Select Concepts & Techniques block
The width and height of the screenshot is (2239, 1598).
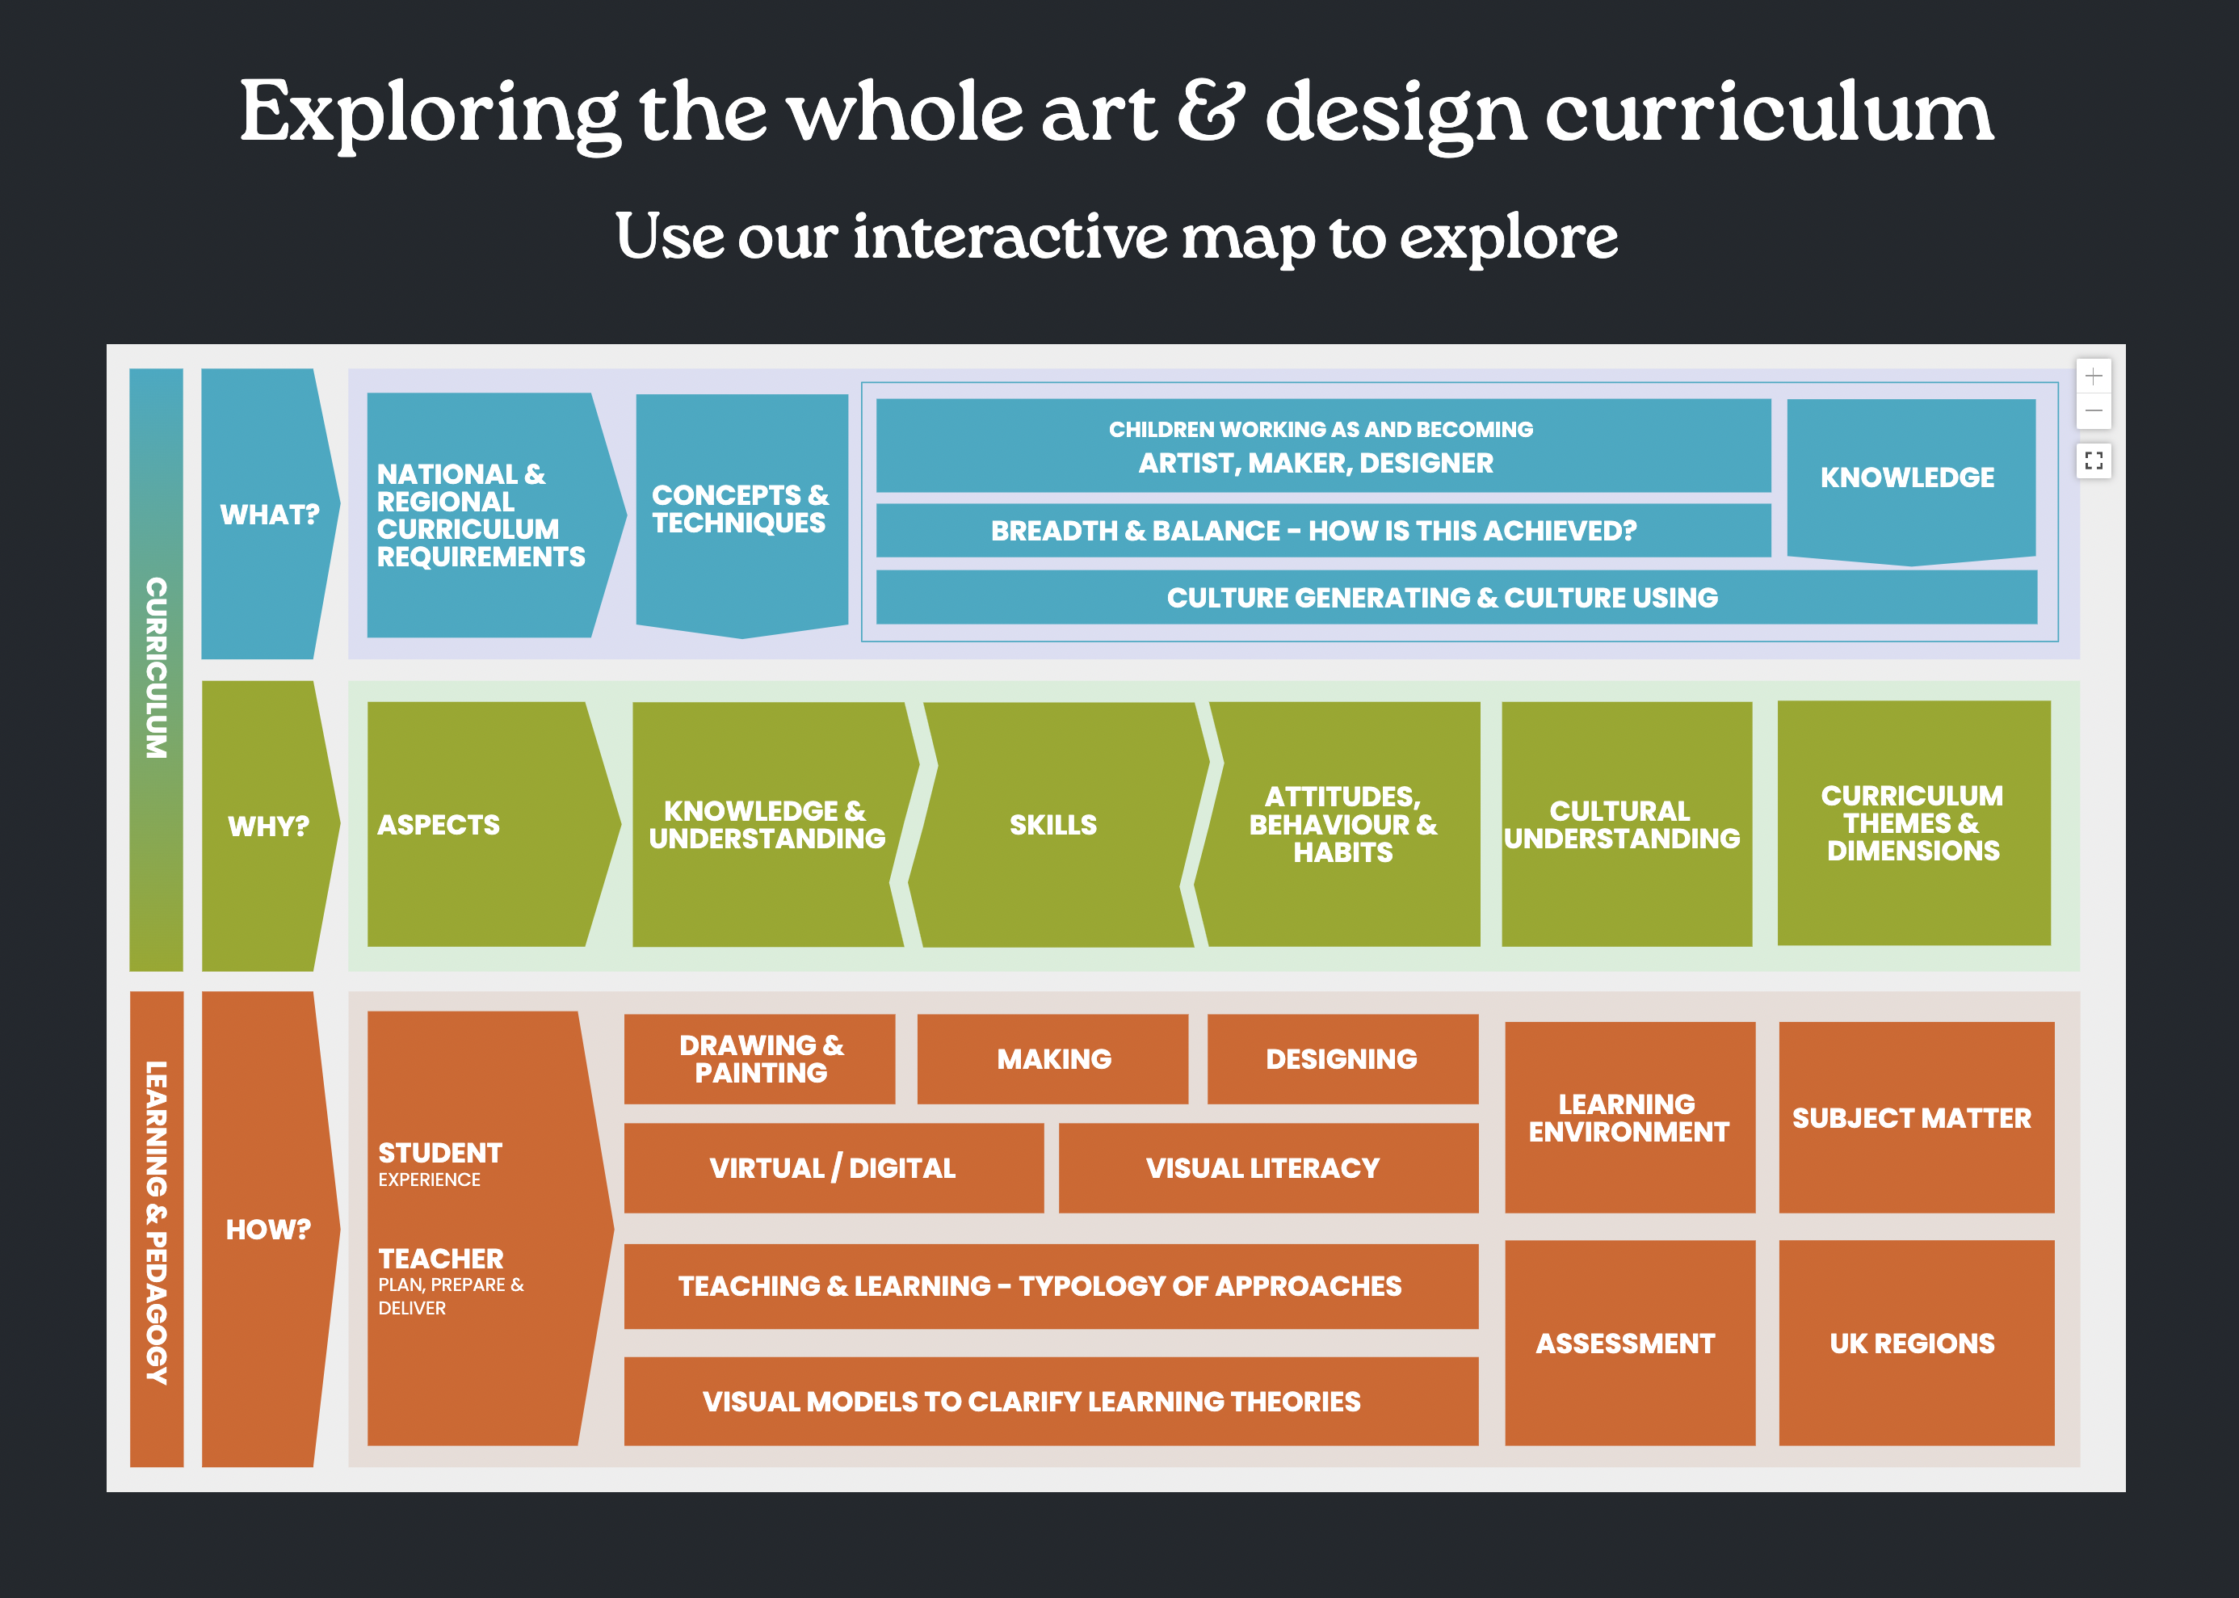tap(741, 510)
